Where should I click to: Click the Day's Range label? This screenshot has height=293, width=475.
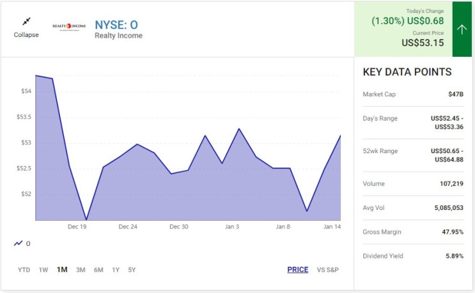click(x=380, y=118)
